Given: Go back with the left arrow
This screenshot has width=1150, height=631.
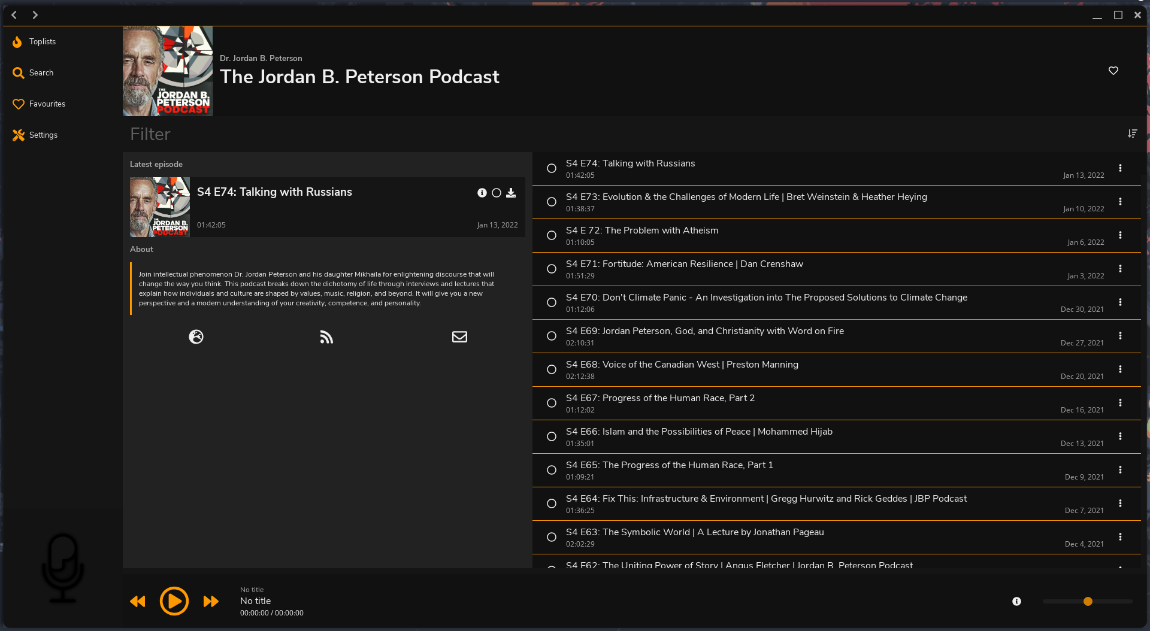Looking at the screenshot, I should click(x=14, y=15).
